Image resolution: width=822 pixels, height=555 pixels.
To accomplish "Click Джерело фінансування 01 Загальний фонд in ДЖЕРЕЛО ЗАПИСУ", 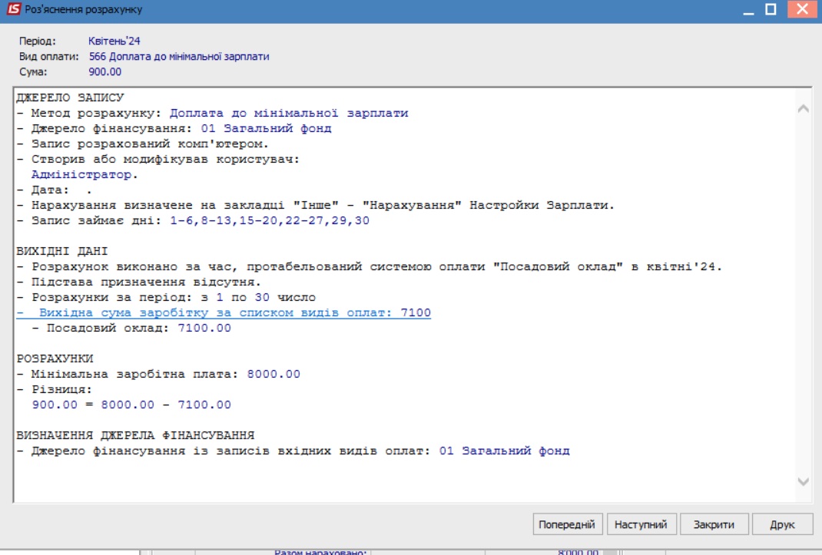I will tap(266, 128).
